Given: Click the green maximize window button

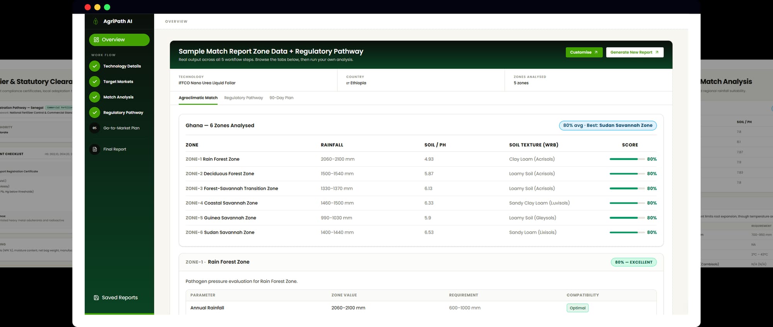Looking at the screenshot, I should point(107,7).
